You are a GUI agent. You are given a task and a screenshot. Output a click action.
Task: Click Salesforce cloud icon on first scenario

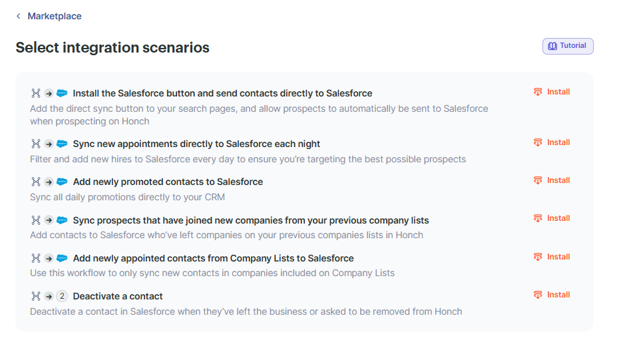tap(62, 93)
